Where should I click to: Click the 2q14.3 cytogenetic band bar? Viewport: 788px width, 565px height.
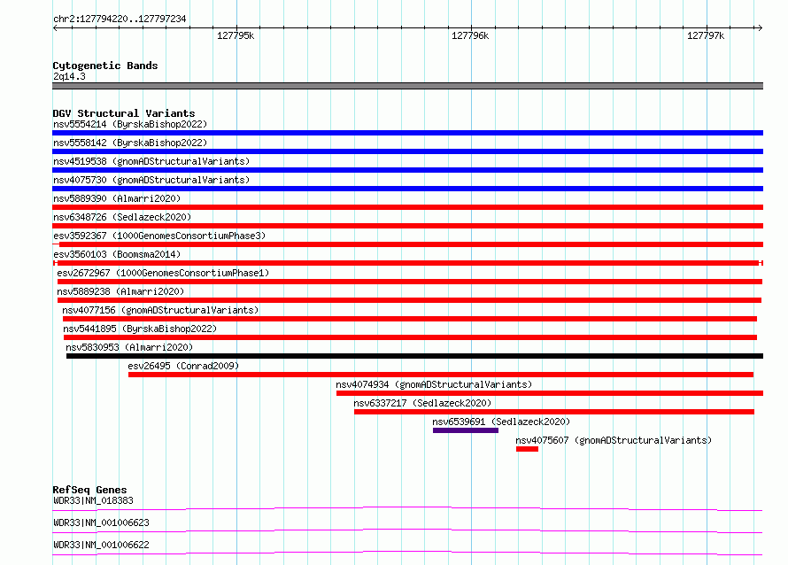click(407, 86)
